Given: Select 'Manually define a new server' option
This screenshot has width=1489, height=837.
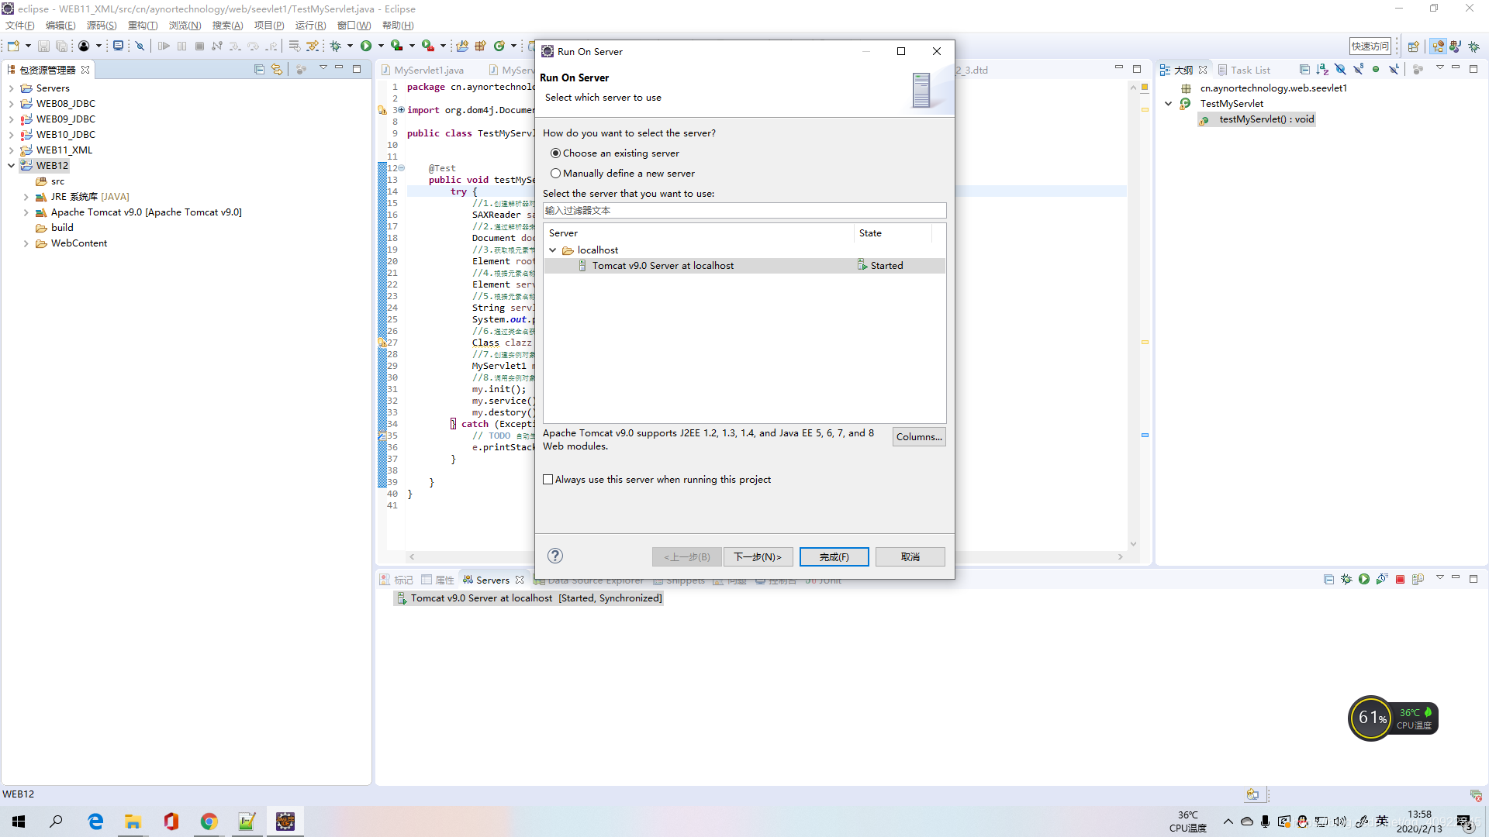Looking at the screenshot, I should click(x=555, y=174).
